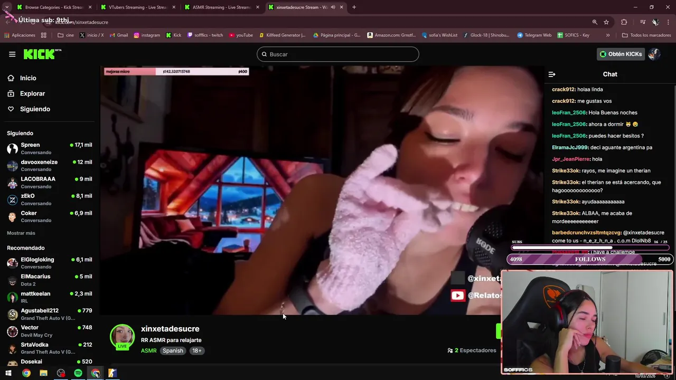
Task: Click the Obtén KICKs button
Action: pyautogui.click(x=621, y=54)
